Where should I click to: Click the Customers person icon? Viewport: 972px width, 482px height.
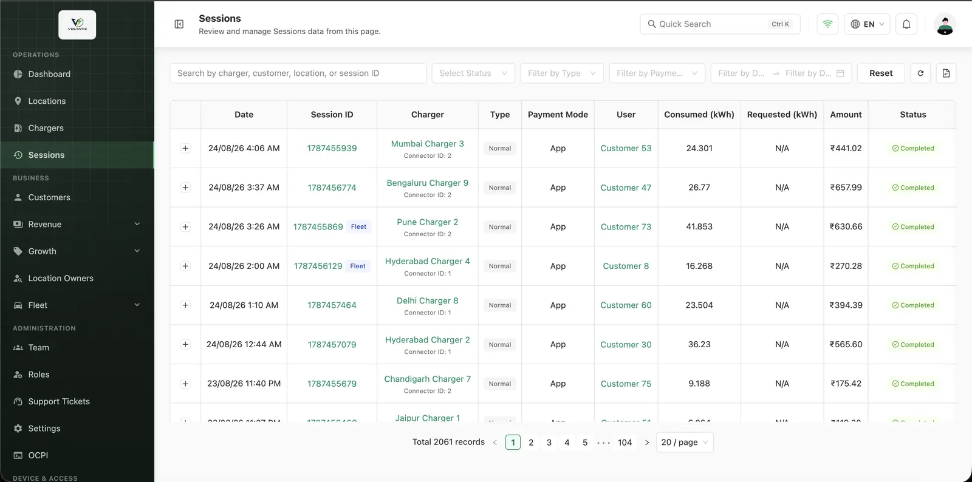(x=18, y=197)
